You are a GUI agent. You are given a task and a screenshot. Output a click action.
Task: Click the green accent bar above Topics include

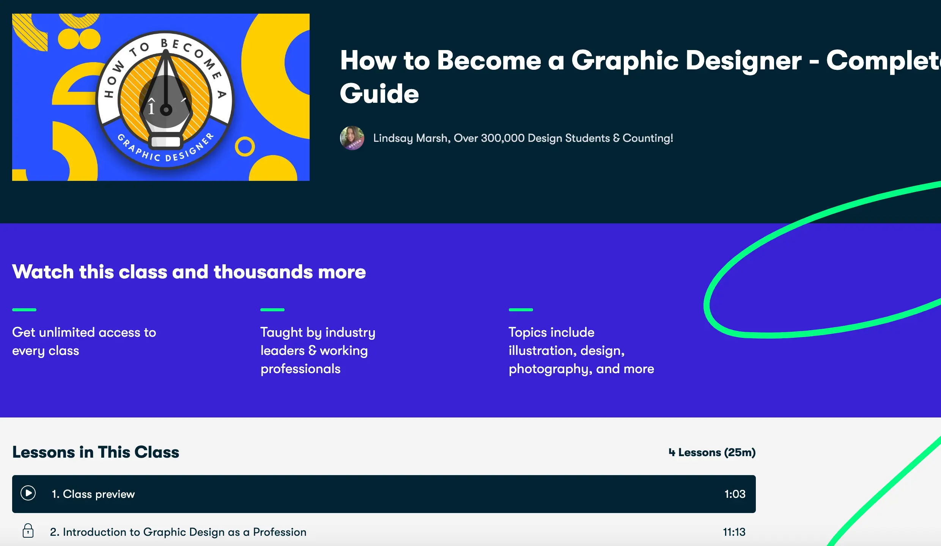point(521,310)
